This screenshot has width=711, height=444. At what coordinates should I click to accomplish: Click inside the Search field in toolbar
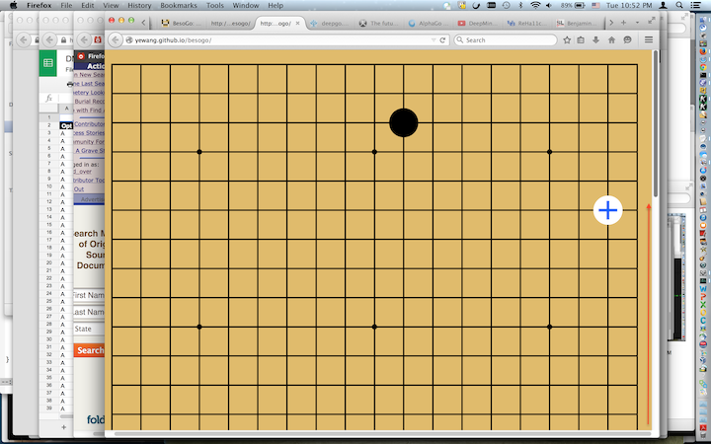[504, 40]
